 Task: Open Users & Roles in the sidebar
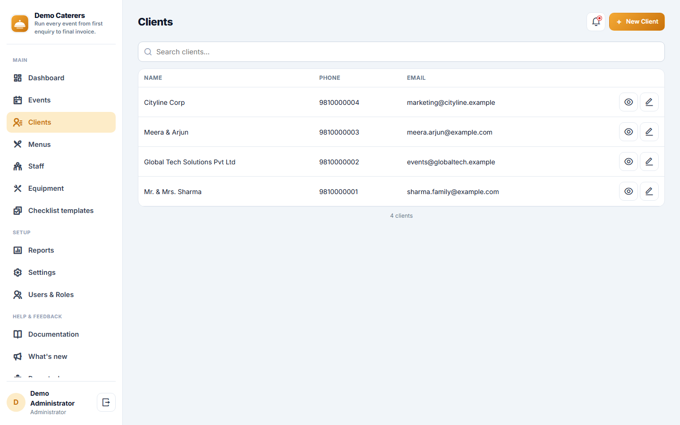tap(61, 295)
